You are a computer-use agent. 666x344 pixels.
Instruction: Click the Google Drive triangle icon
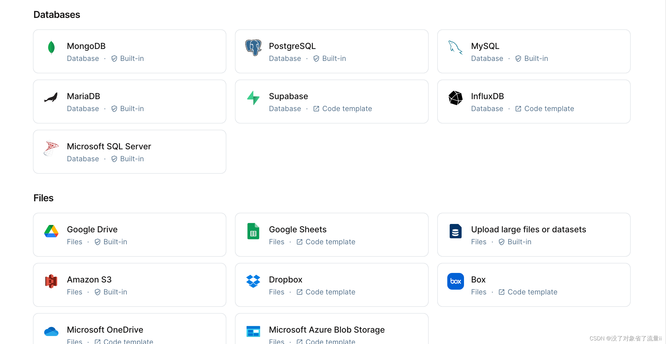click(x=51, y=231)
